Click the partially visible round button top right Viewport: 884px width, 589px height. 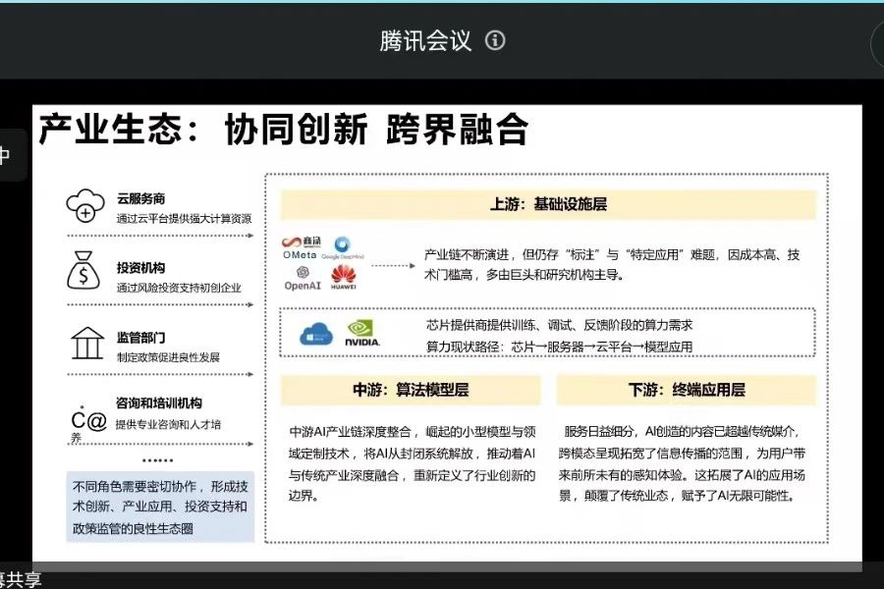pyautogui.click(x=877, y=44)
